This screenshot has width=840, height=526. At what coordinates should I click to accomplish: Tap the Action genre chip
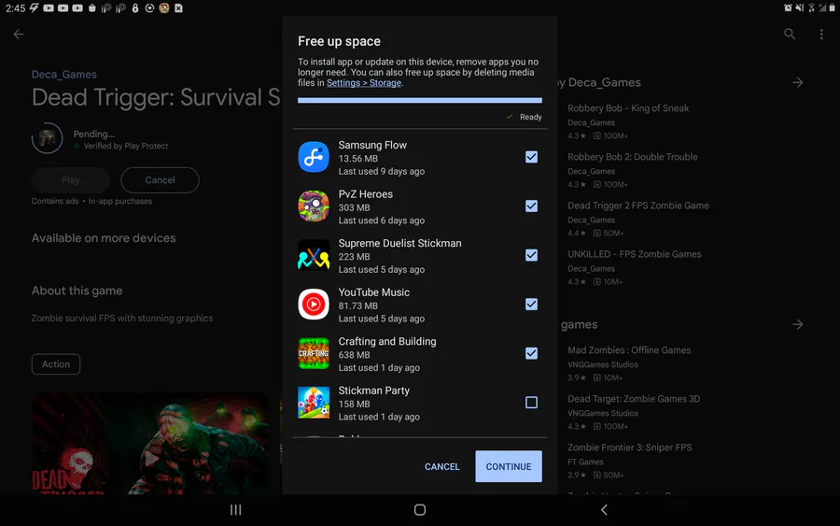click(x=56, y=364)
